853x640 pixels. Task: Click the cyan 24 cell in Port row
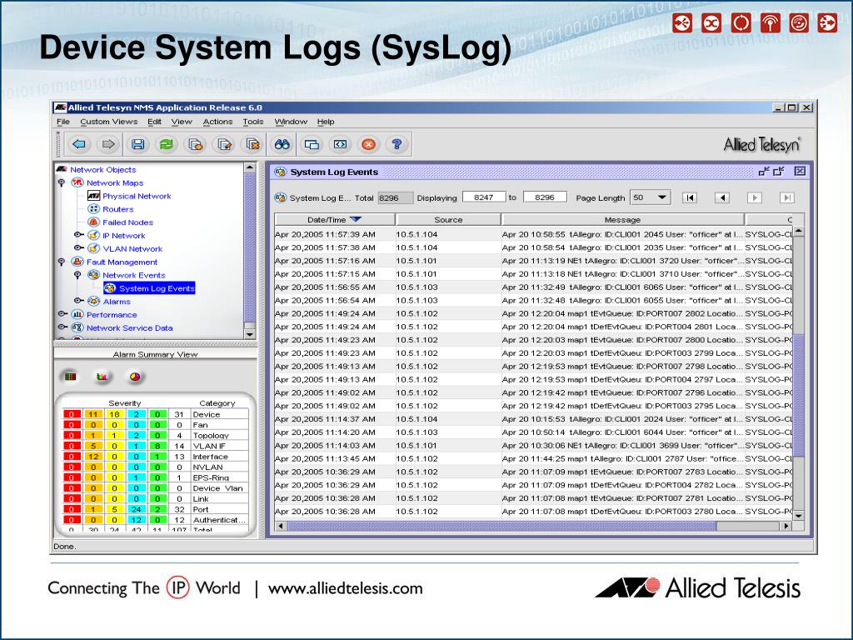coord(136,509)
